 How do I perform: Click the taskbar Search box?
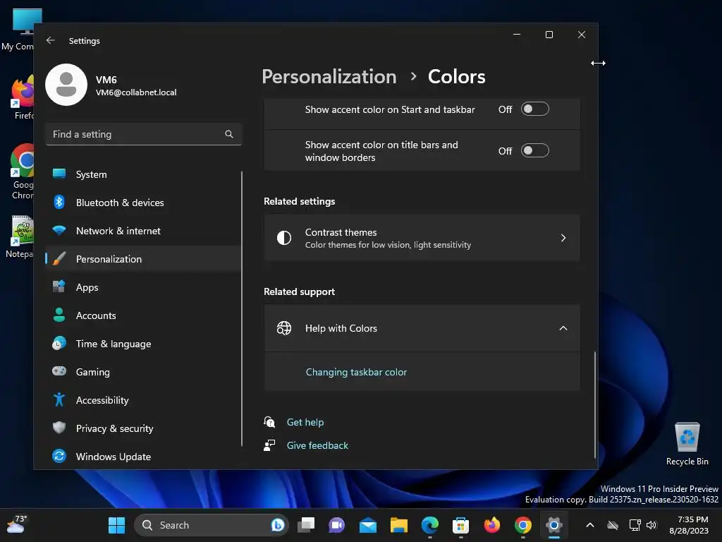coord(212,525)
